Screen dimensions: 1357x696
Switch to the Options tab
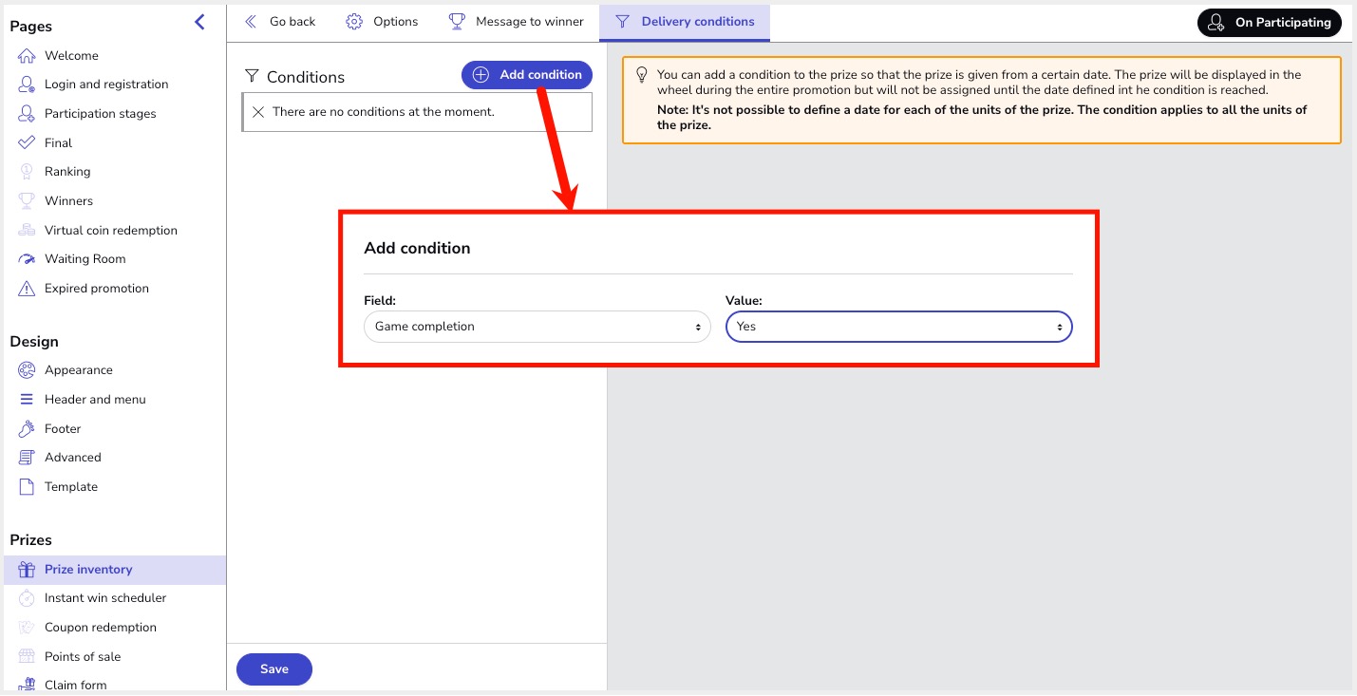[x=382, y=22]
